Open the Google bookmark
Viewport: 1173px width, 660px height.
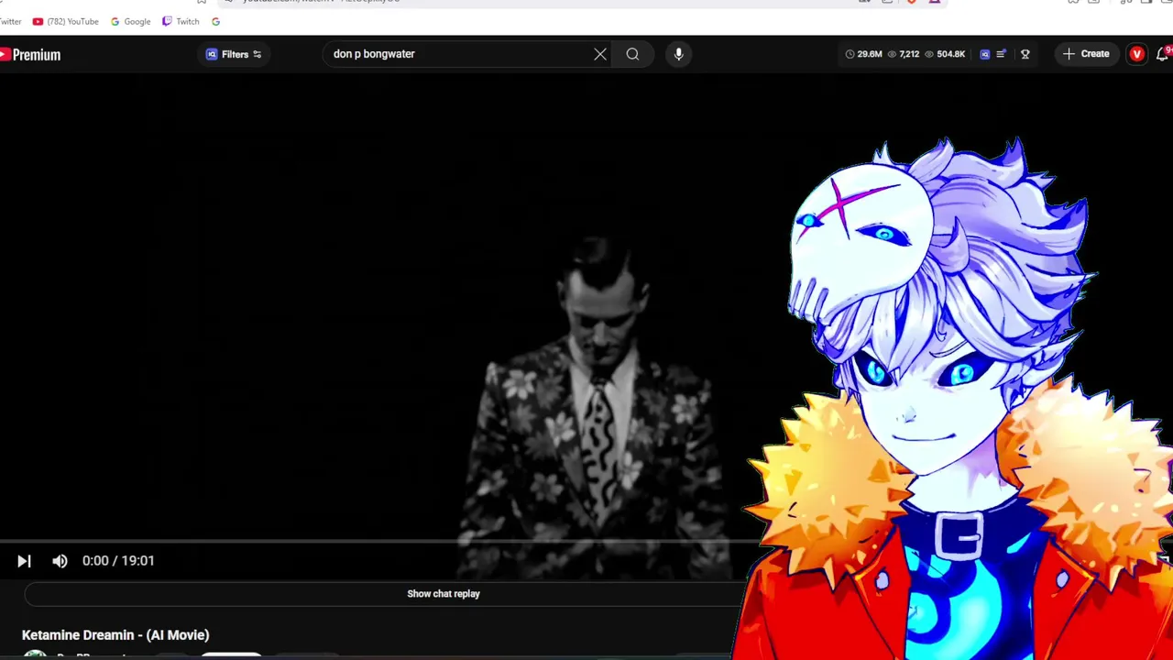pyautogui.click(x=130, y=21)
